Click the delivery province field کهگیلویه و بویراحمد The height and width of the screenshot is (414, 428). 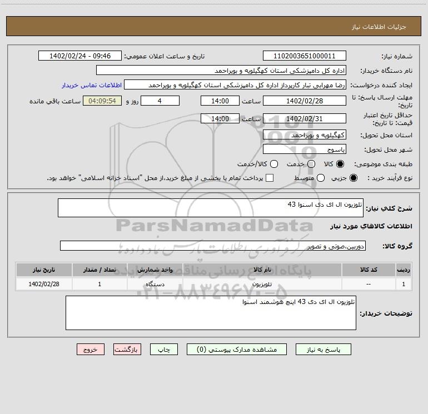pyautogui.click(x=305, y=135)
